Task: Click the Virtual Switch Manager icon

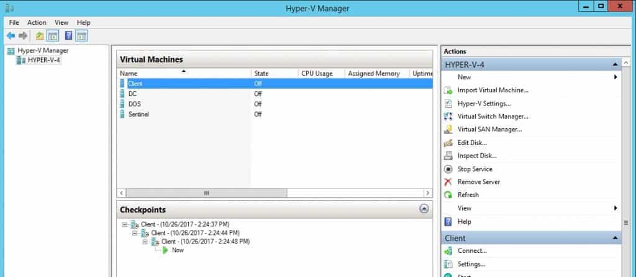Action: tap(448, 117)
